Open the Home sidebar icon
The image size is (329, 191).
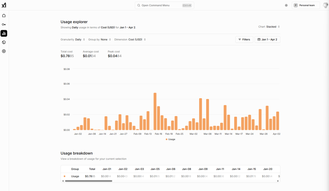(x=4, y=15)
